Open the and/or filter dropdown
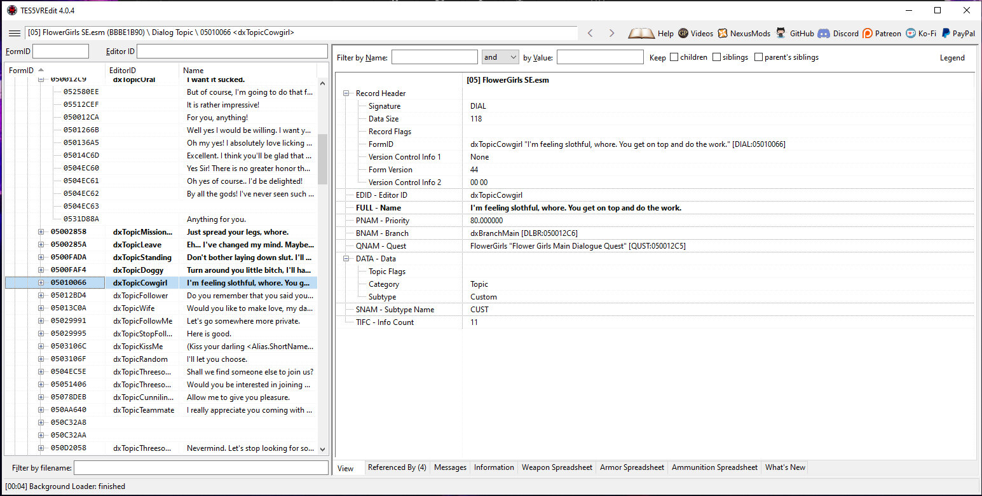 coord(500,57)
